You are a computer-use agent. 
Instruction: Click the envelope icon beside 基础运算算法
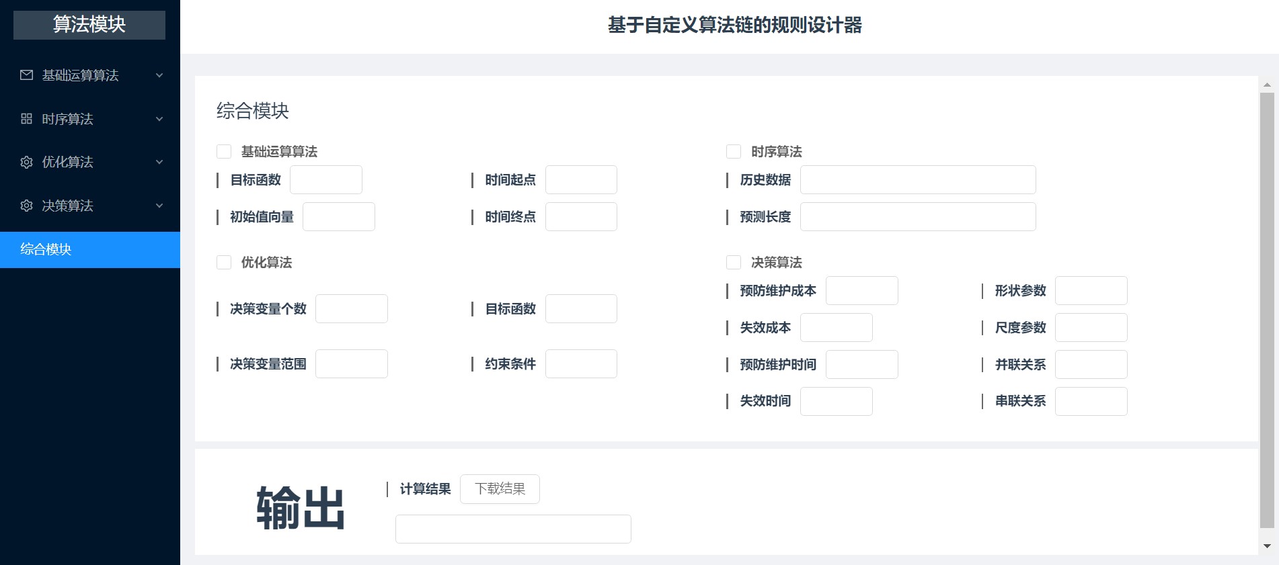tap(26, 75)
